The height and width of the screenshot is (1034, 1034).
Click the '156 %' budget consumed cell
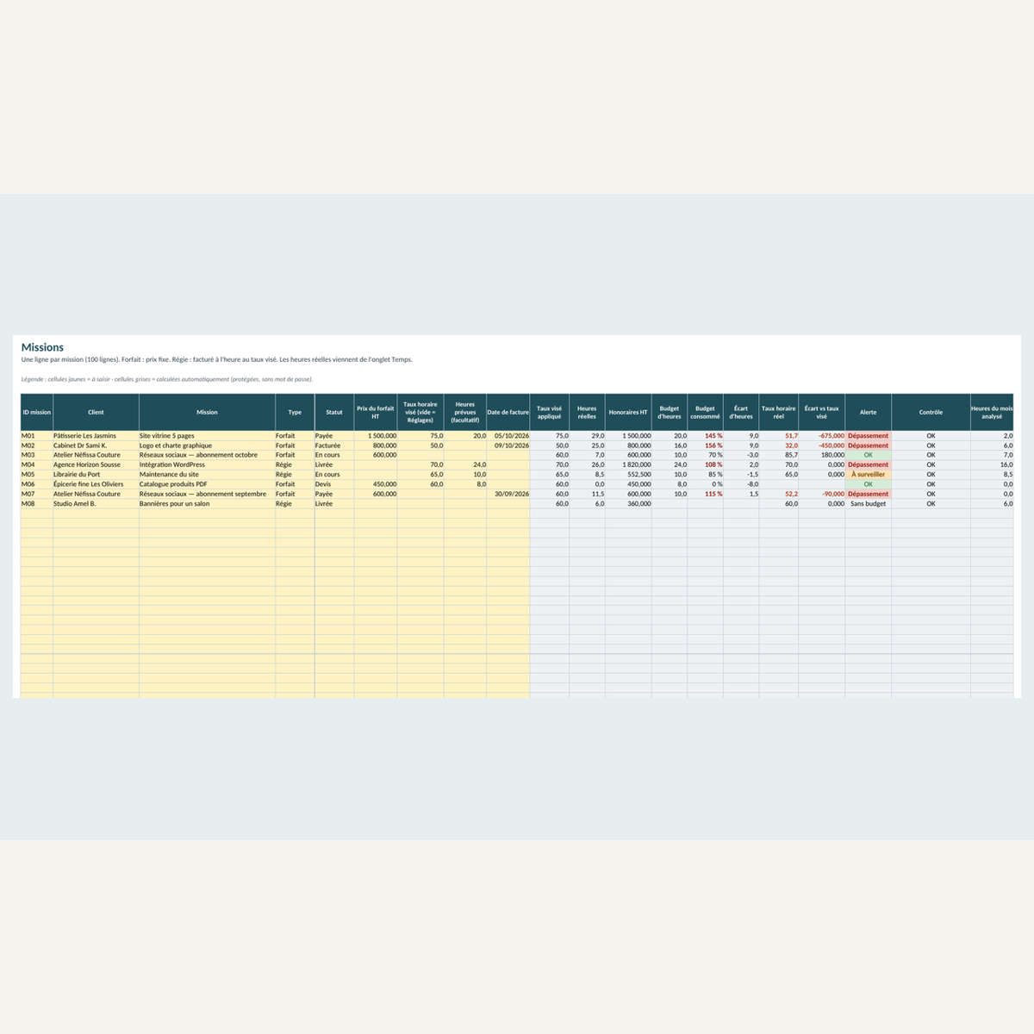[x=705, y=445]
